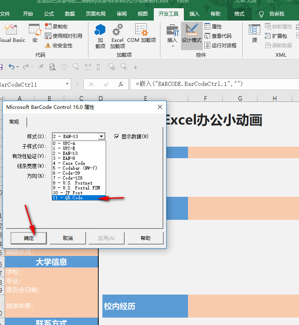299x325 pixels.
Task: Click the circle shape quick-access icon
Action: coord(64,67)
